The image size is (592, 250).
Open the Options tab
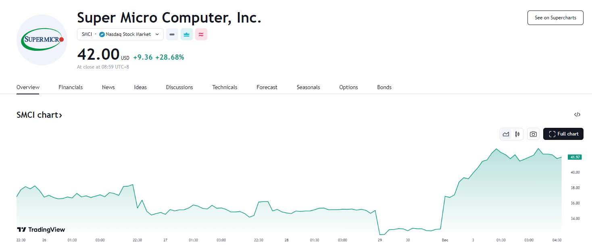tap(348, 87)
